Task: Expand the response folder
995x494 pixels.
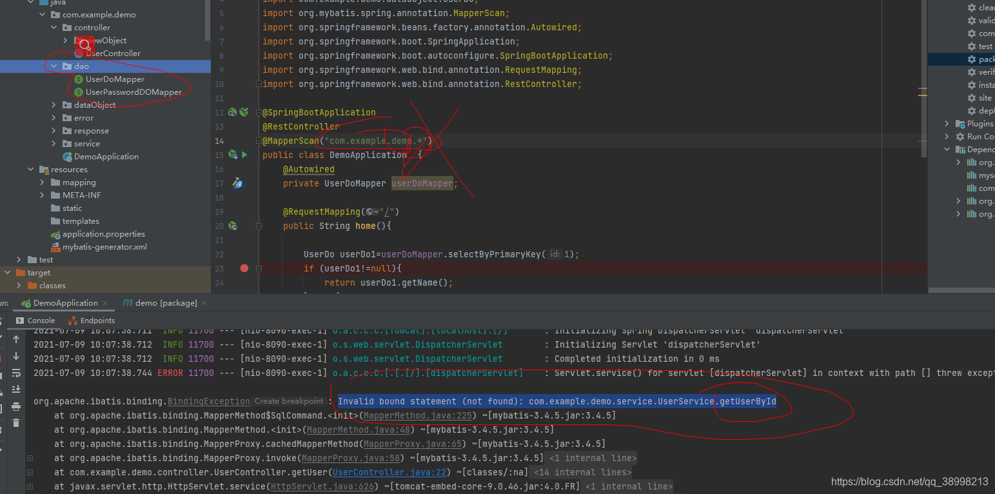Action: pos(54,130)
